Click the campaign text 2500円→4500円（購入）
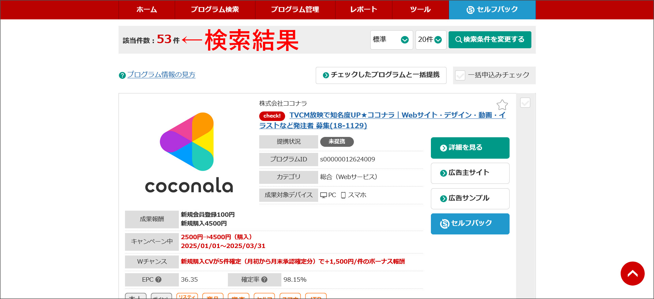Screen dimensions: 654x299 click(x=216, y=237)
